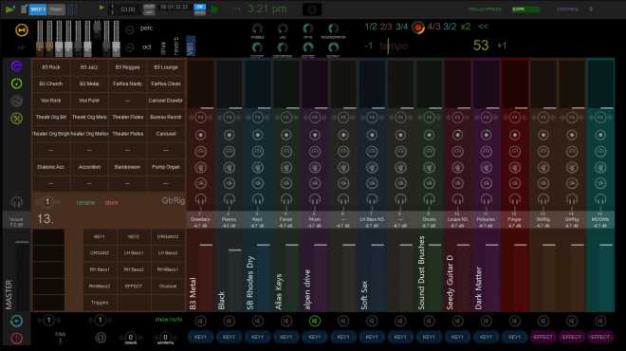Click the x2 tempo ratio button
This screenshot has height=351, width=626.
[465, 27]
